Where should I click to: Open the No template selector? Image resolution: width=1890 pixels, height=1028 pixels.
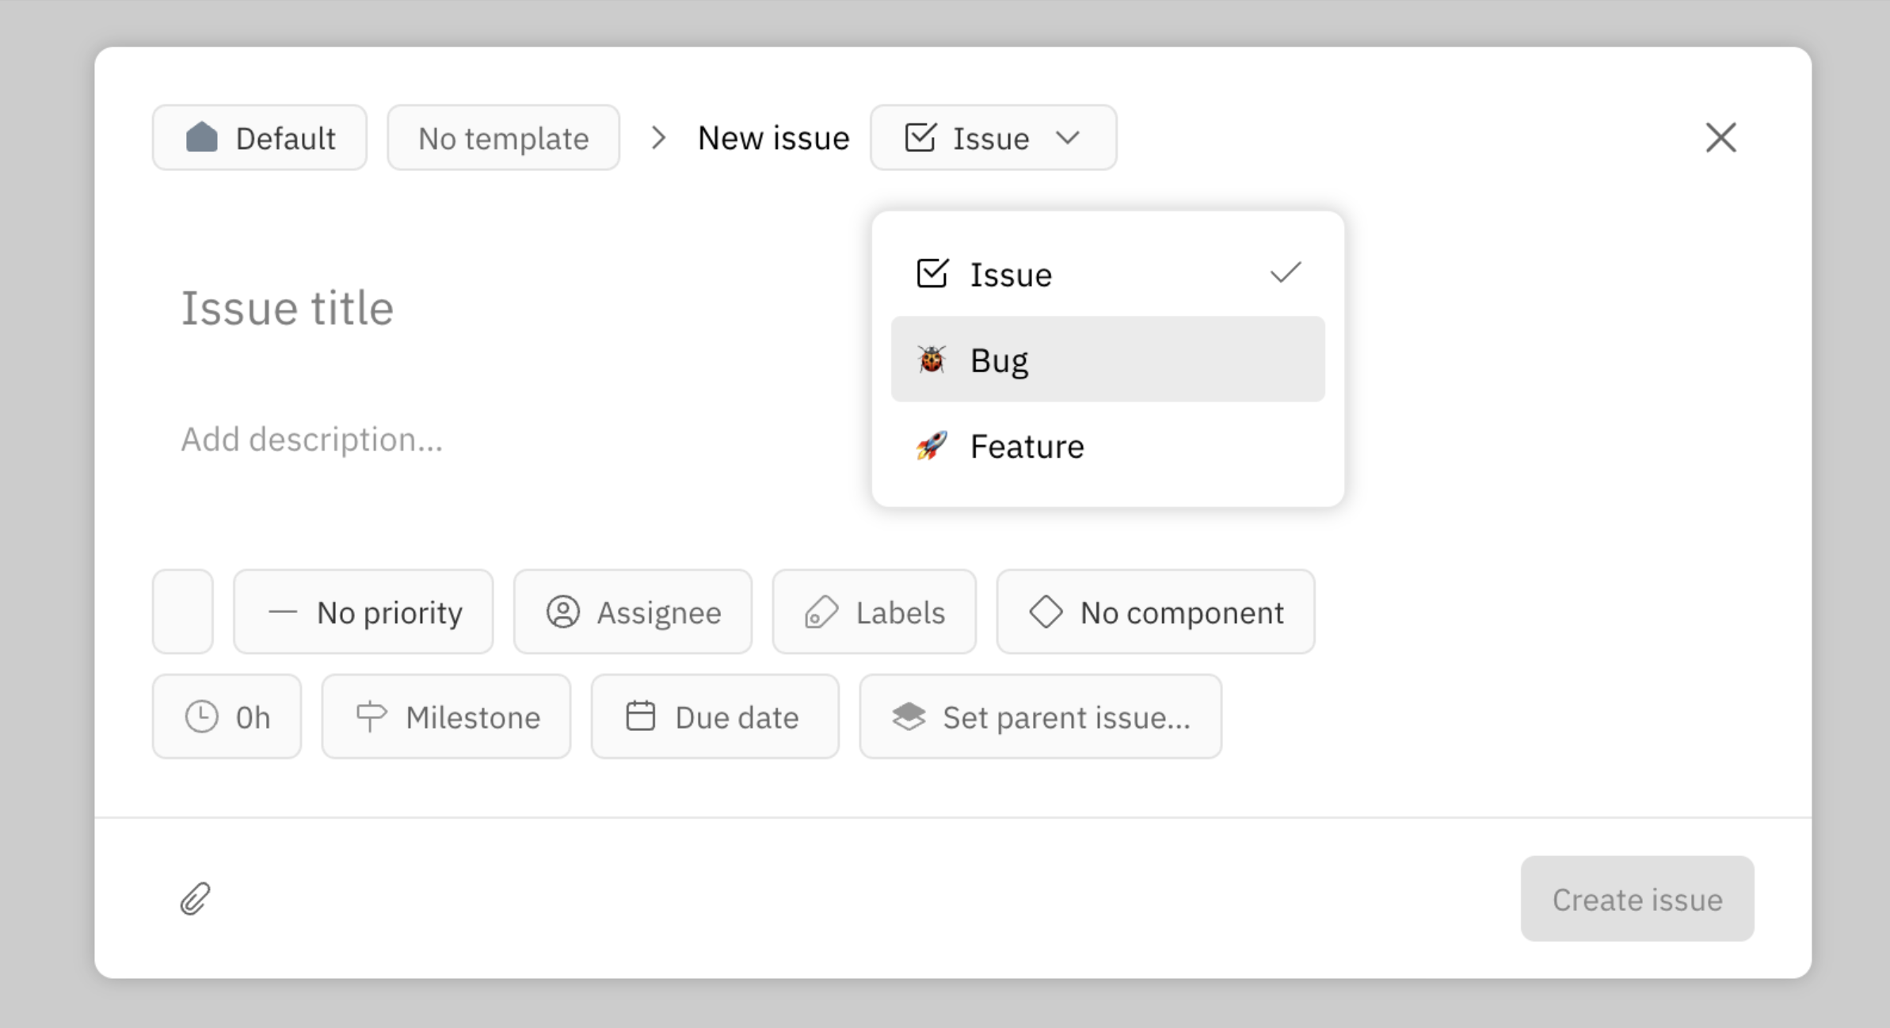pos(503,137)
